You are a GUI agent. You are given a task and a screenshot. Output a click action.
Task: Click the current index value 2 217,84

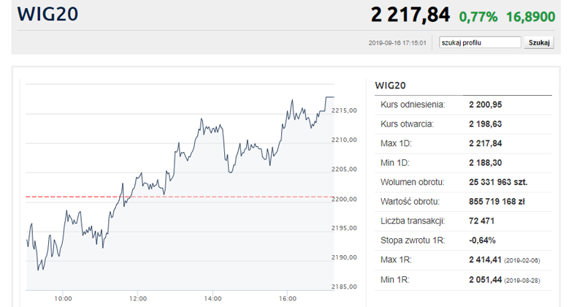click(x=410, y=15)
